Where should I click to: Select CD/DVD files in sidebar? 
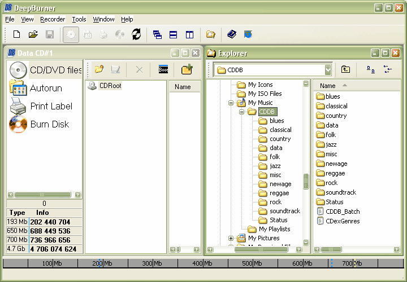coord(45,70)
